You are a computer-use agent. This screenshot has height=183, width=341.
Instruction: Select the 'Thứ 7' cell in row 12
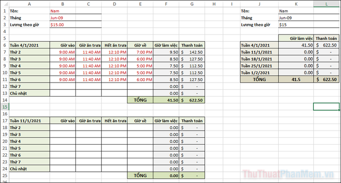tap(29, 86)
